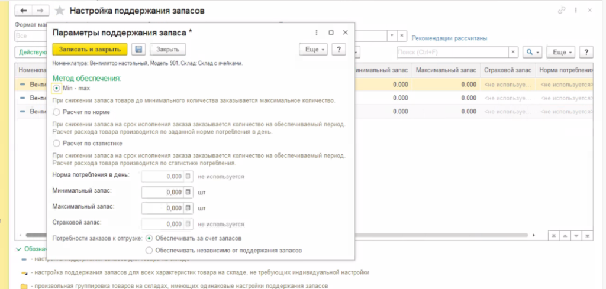
Task: Click the save diskette icon in dialog
Action: [138, 50]
